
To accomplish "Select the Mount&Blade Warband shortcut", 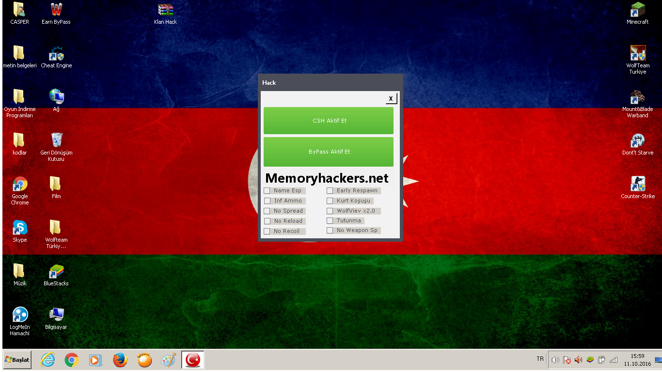I will [x=637, y=103].
